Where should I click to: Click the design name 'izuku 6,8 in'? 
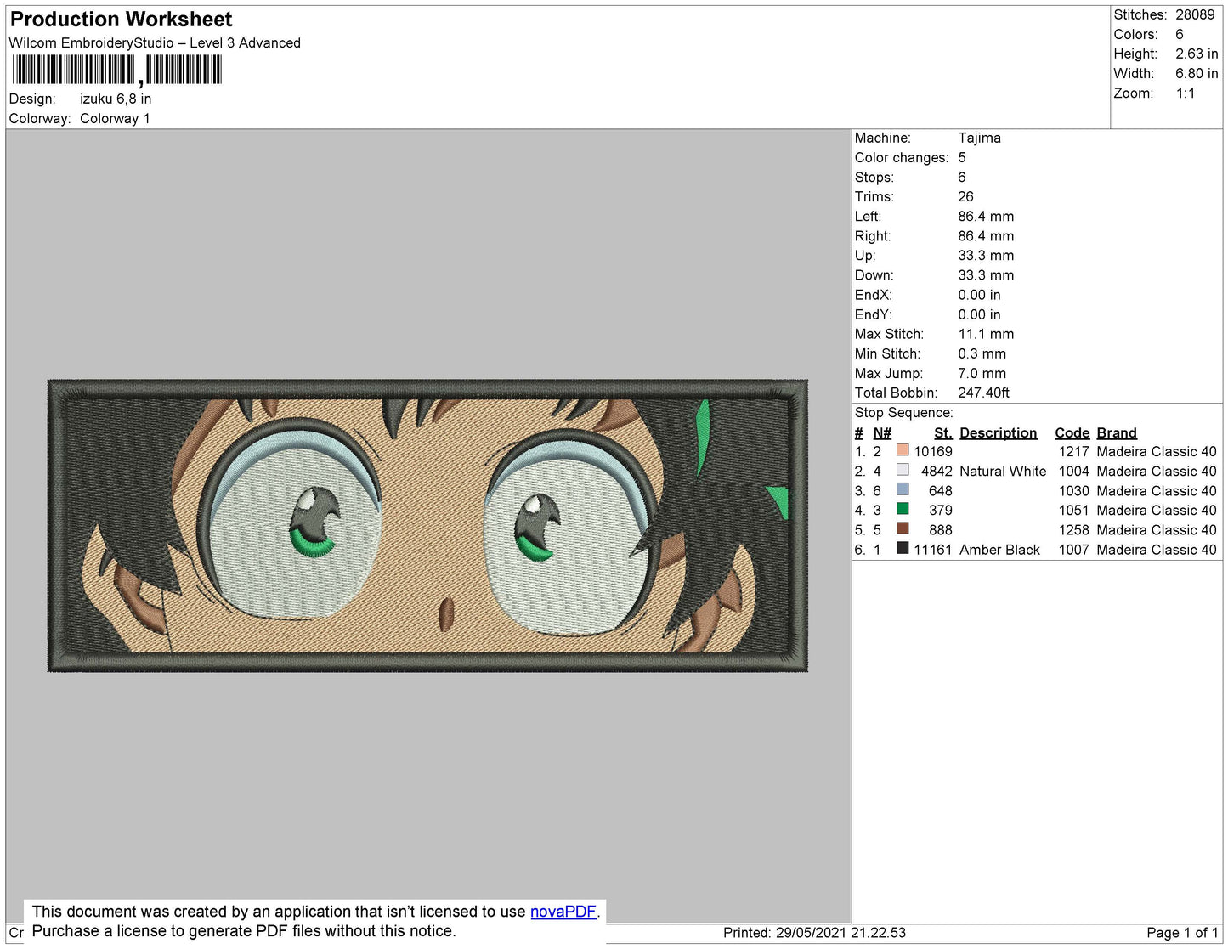(x=116, y=99)
